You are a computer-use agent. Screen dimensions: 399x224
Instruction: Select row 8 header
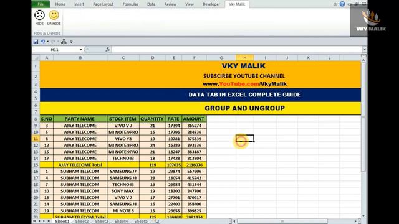tap(36, 119)
